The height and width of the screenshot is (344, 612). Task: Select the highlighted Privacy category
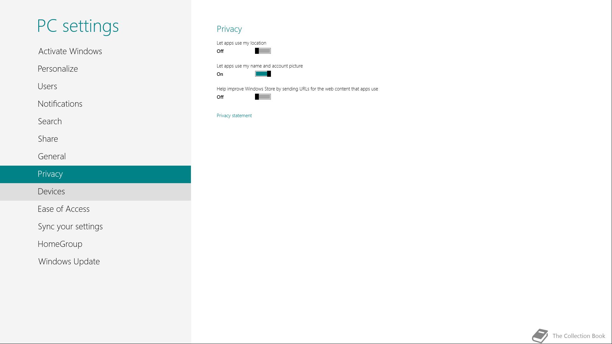click(95, 174)
